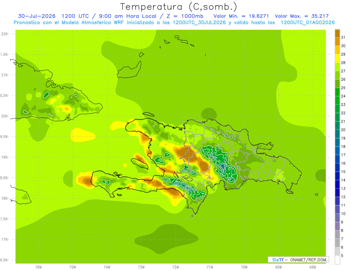Click longitude axis label "70W"
The width and height of the screenshot is (351, 271).
coord(244,267)
